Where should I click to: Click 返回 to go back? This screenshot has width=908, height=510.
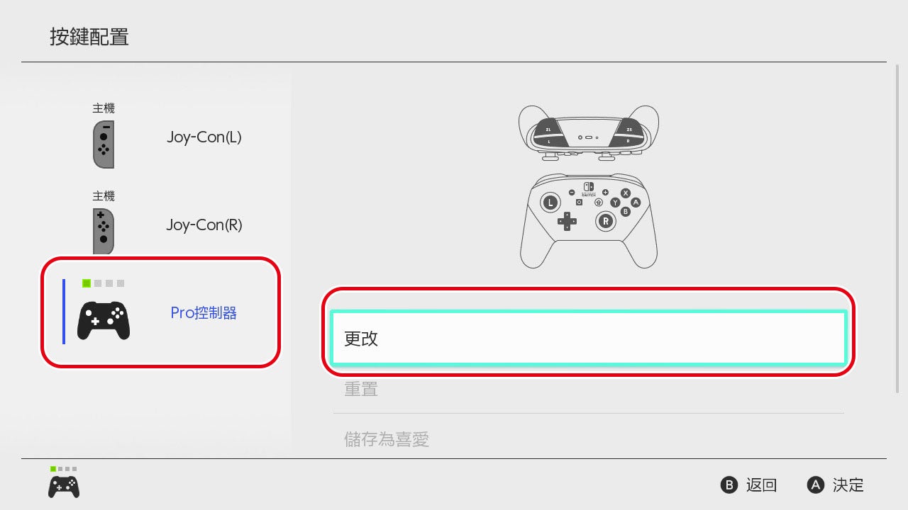[762, 485]
